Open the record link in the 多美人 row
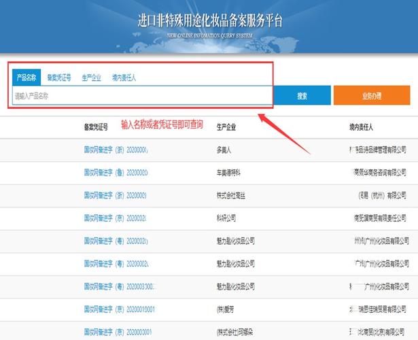 [116, 150]
